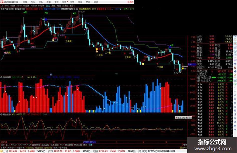The height and width of the screenshot is (153, 237).
Task: Click sidebar N period shortcut
Action: tap(235, 118)
